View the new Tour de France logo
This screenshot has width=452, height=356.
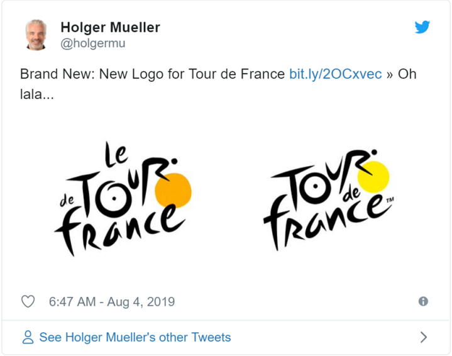[x=329, y=200]
